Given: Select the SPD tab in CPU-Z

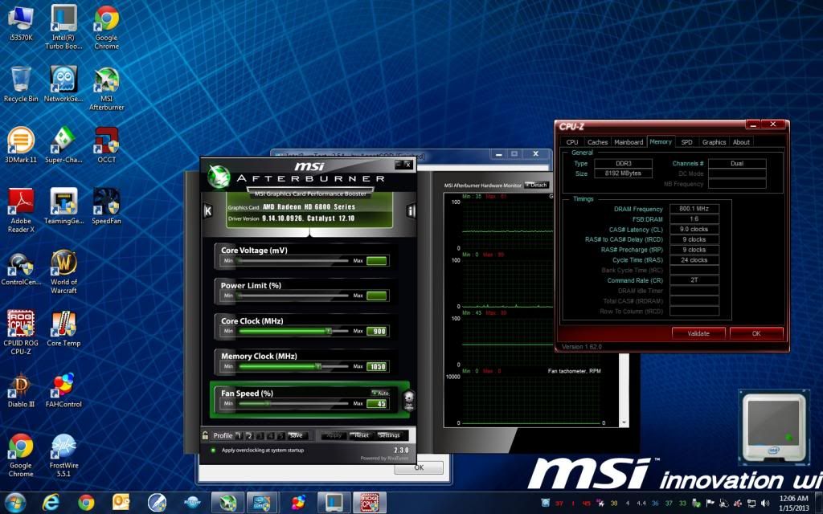Looking at the screenshot, I should [686, 142].
